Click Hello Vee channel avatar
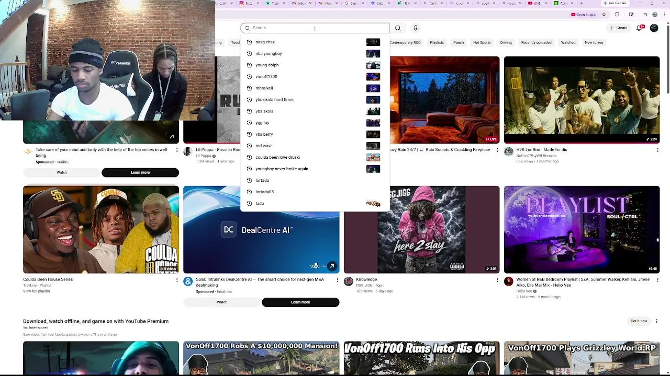Screen dimensions: 670x376 509,281
